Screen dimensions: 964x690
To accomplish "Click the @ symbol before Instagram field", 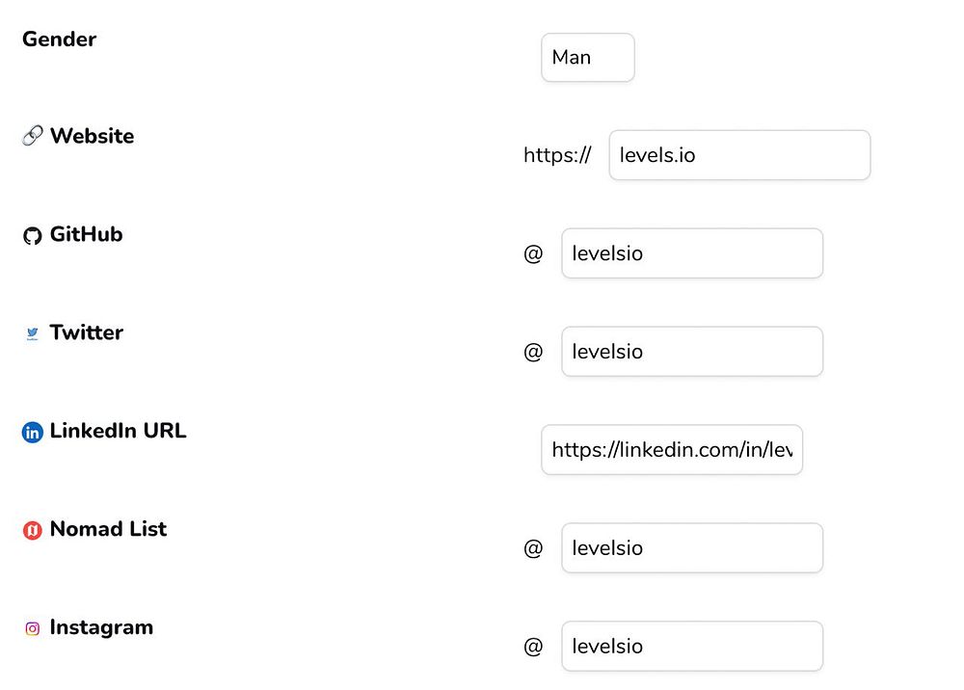I will click(x=533, y=647).
